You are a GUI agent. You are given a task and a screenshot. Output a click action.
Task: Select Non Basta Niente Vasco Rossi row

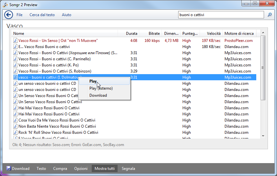pyautogui.click(x=134, y=126)
